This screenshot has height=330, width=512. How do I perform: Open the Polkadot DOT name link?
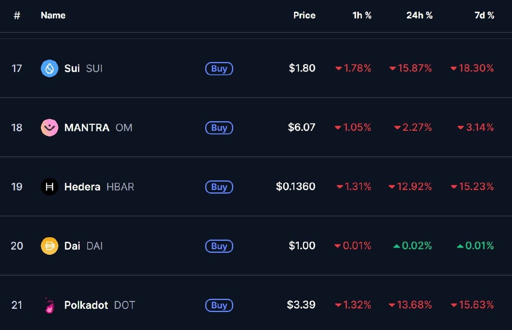[100, 305]
